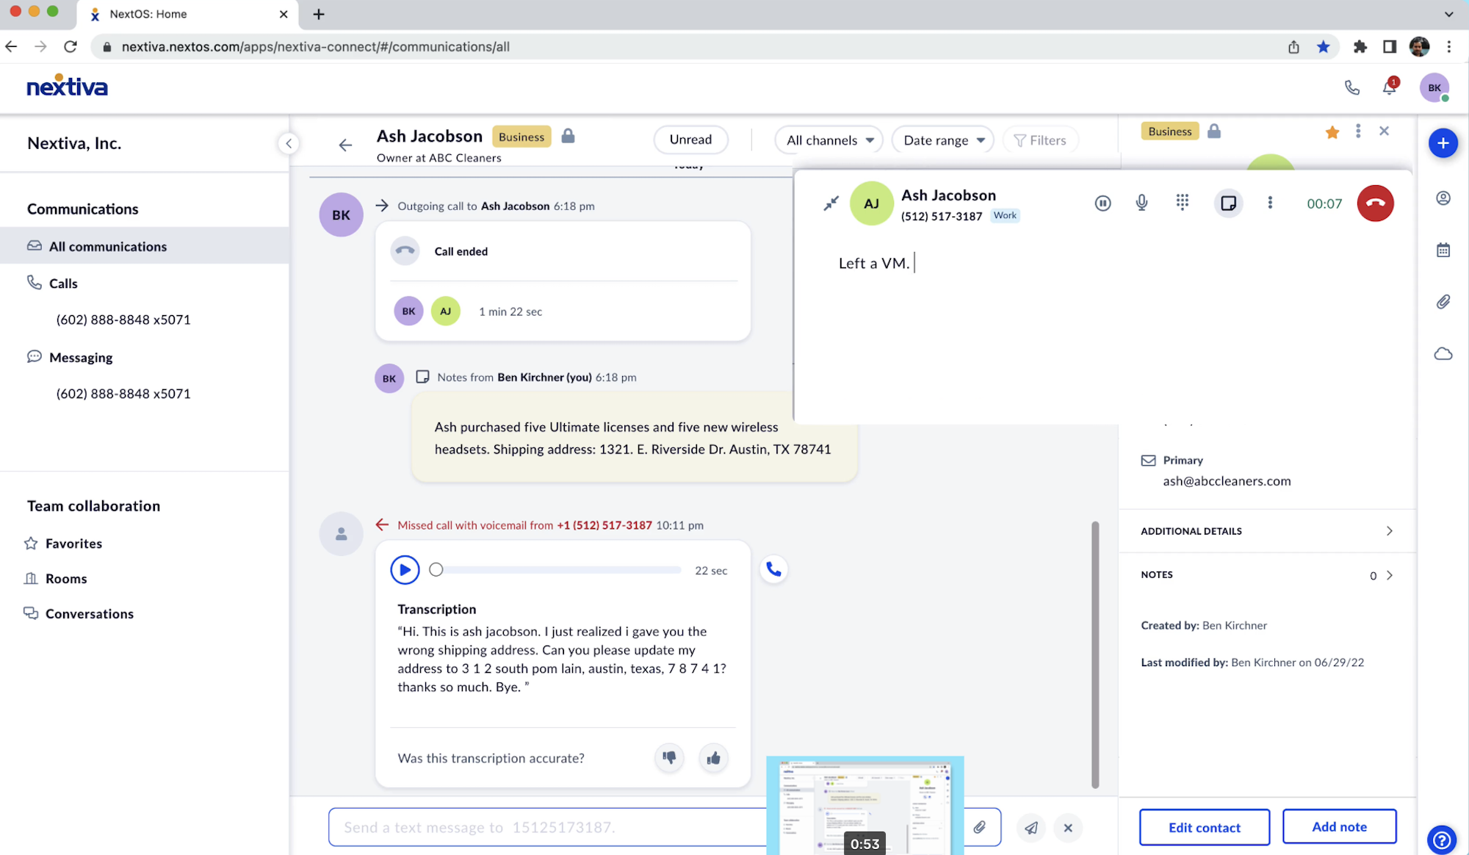1469x855 pixels.
Task: Open a new browser tab
Action: 318,14
